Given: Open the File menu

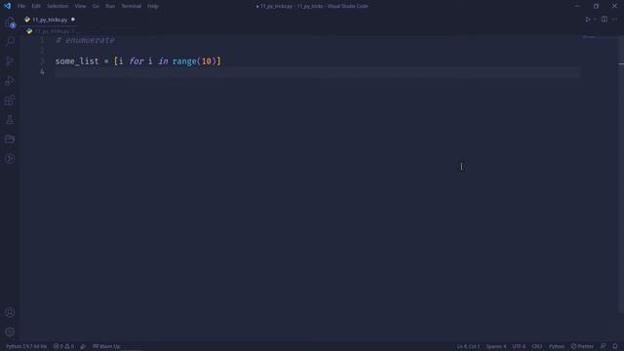Looking at the screenshot, I should point(21,6).
